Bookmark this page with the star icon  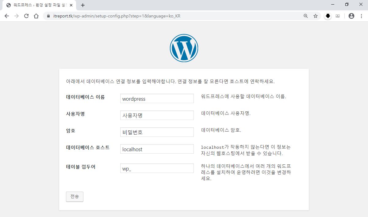click(316, 16)
